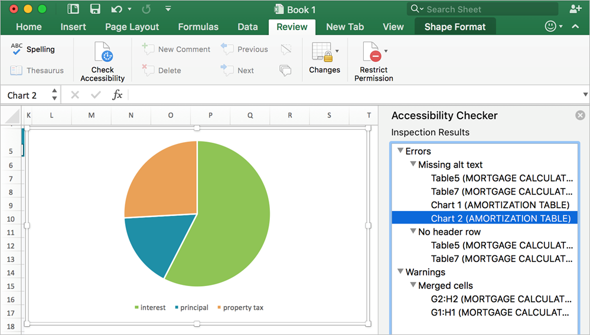Open the Shape Format tab
Viewport: 590px width, 335px height.
point(455,27)
